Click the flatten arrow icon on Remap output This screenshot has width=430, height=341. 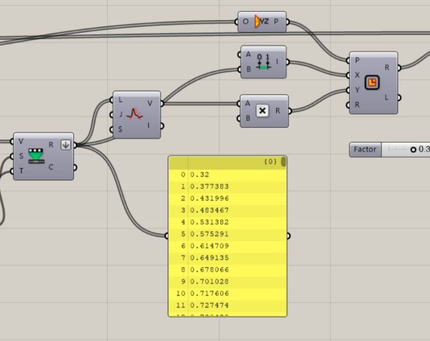(x=66, y=145)
